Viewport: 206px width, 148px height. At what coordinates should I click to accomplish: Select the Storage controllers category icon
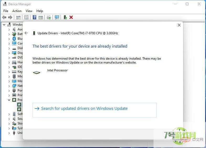14,123
